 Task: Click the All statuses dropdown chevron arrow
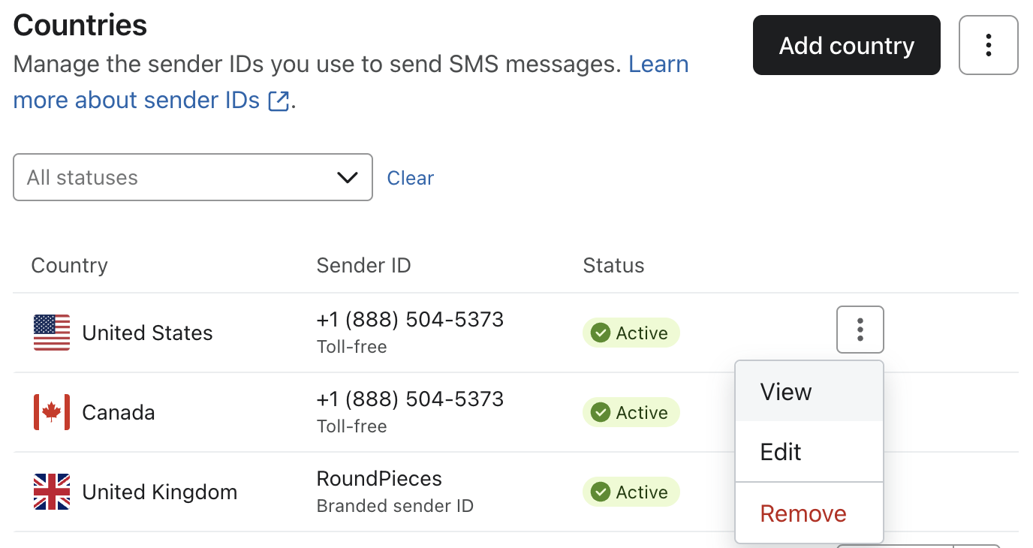[347, 177]
